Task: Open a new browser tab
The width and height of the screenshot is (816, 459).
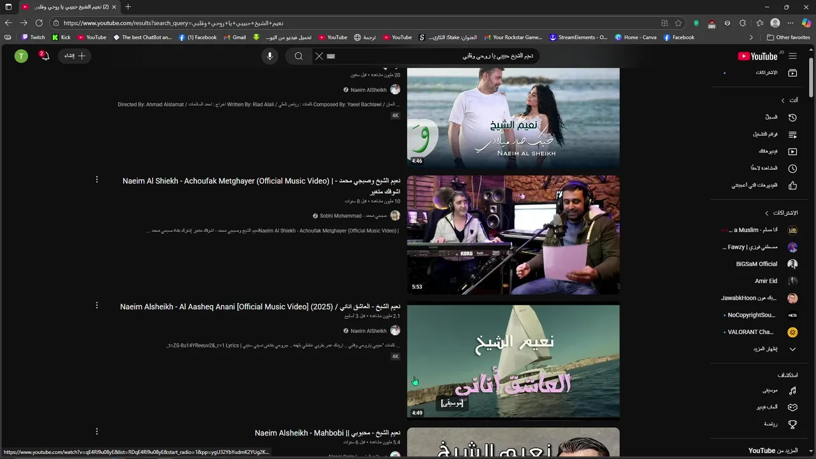Action: pyautogui.click(x=128, y=7)
